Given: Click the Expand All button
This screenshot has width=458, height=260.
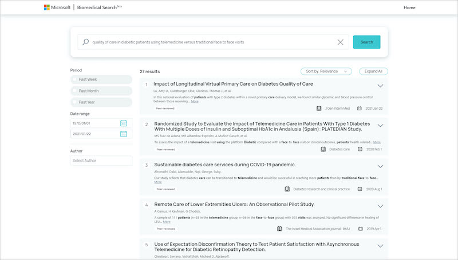Looking at the screenshot, I should (373, 71).
